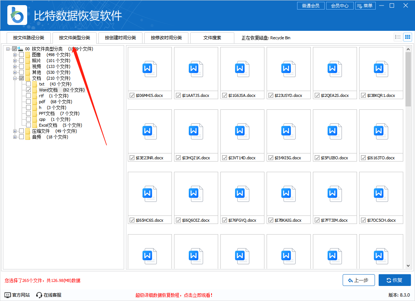The height and width of the screenshot is (301, 415).
Task: Click the BitData recovery app logo
Action: click(17, 15)
